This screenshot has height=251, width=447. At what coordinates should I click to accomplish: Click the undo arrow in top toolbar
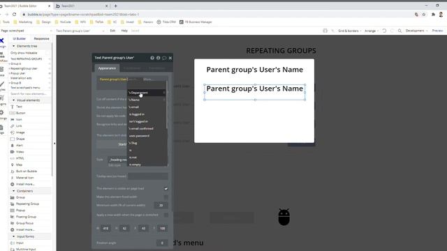click(384, 31)
